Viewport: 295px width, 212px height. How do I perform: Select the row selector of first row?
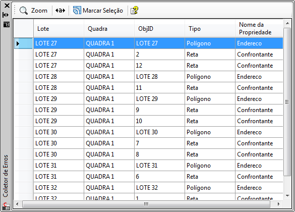pyautogui.click(x=23, y=43)
